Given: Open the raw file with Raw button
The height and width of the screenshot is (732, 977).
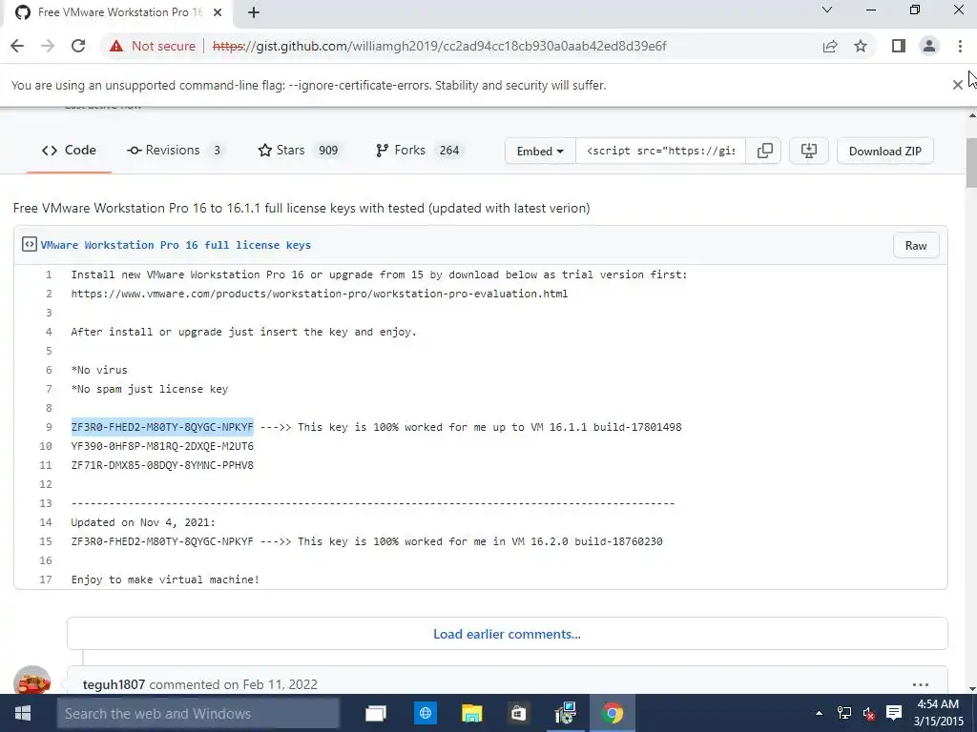Looking at the screenshot, I should pyautogui.click(x=916, y=245).
